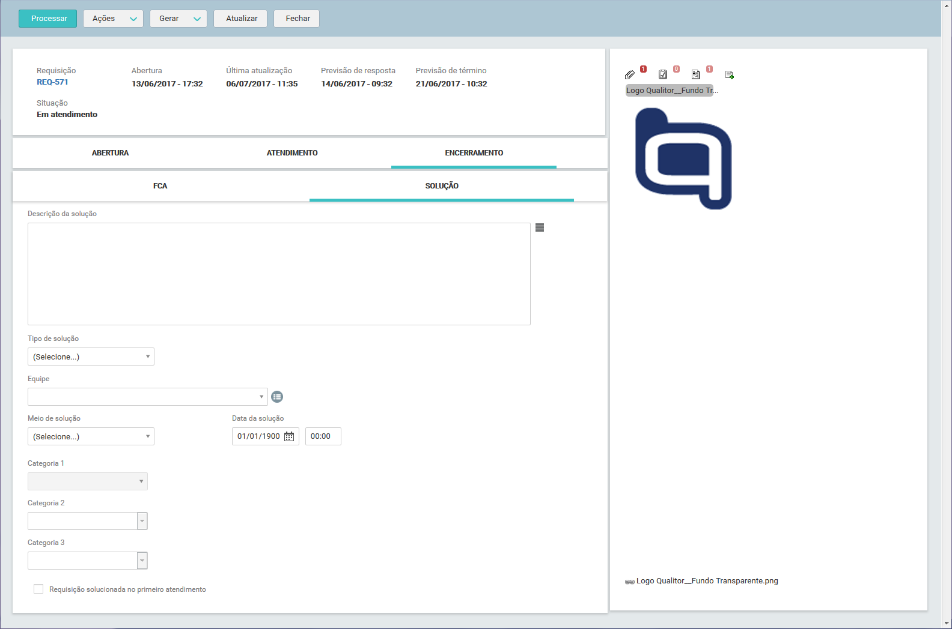The image size is (952, 629).
Task: Click the link icon beside the attachment filename
Action: tap(630, 582)
